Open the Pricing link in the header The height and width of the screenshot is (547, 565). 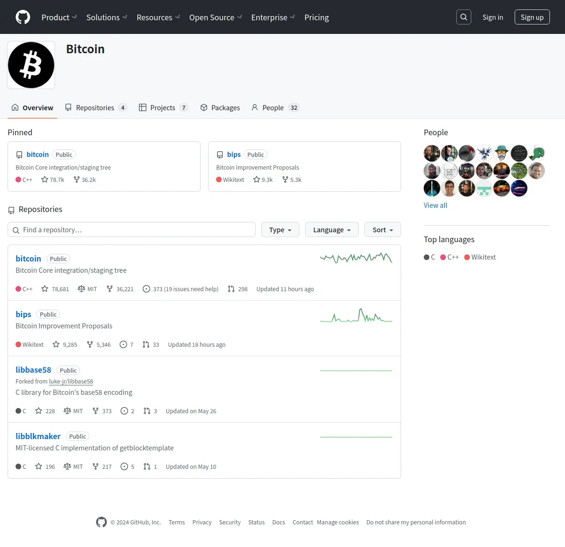click(316, 17)
